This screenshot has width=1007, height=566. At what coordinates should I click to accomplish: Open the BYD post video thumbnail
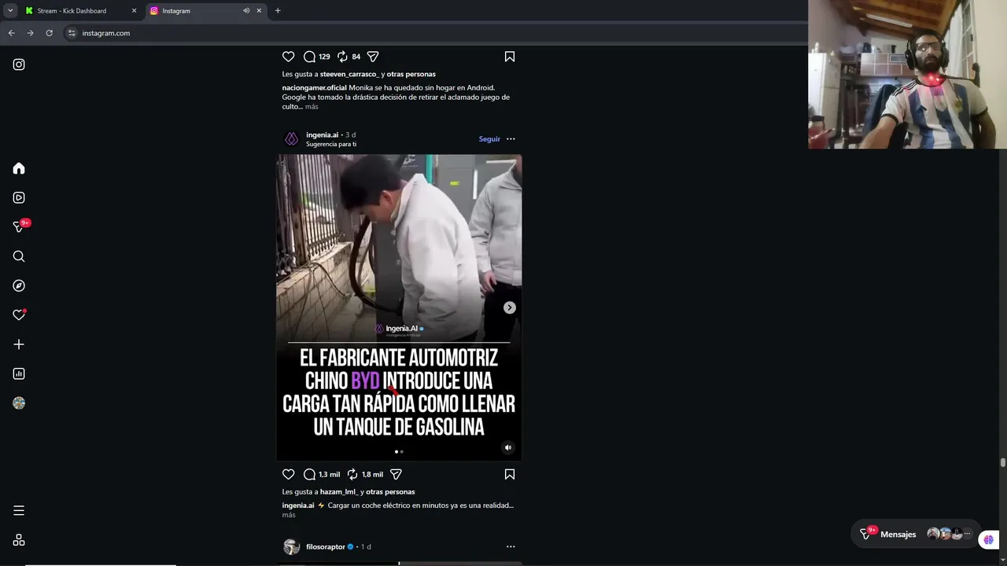tap(399, 307)
